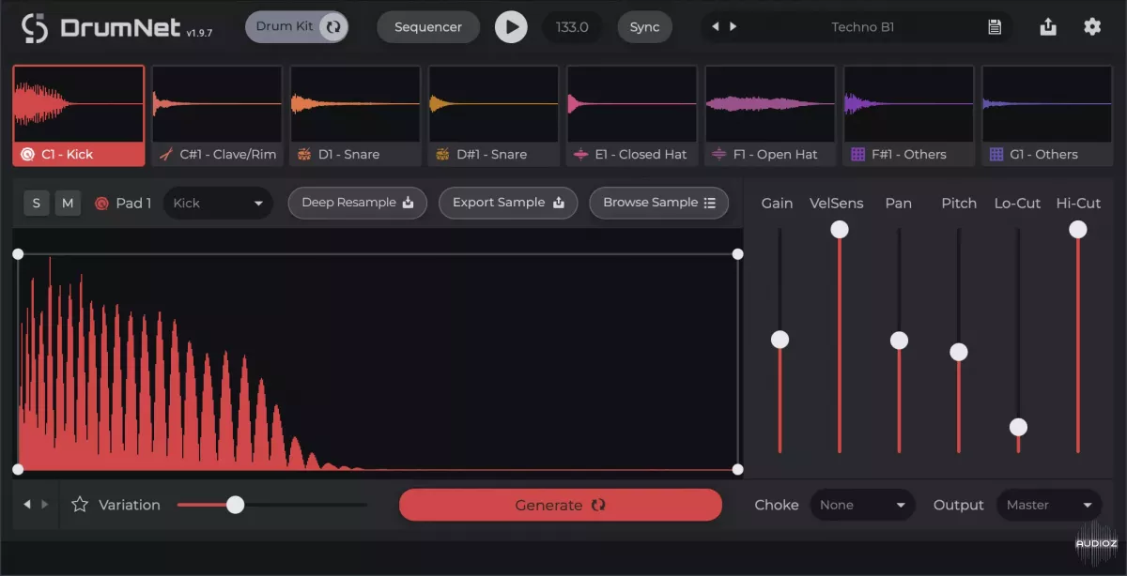Image resolution: width=1127 pixels, height=576 pixels.
Task: Open the Choke group dropdown
Action: pyautogui.click(x=862, y=505)
